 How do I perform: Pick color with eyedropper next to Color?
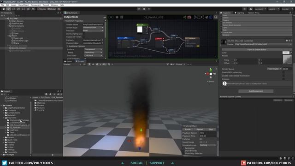pyautogui.click(x=291, y=53)
